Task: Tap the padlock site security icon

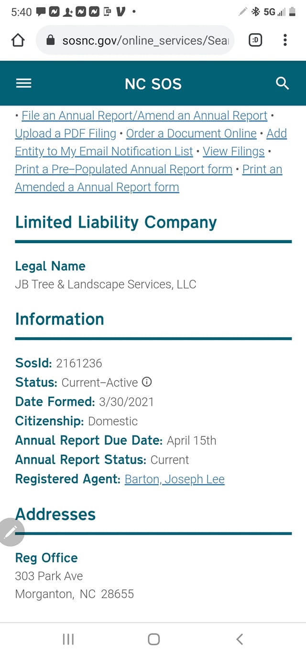Action: (x=51, y=41)
